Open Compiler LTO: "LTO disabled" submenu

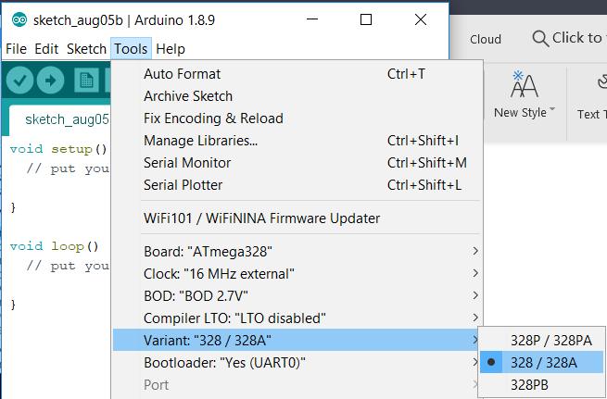297,318
